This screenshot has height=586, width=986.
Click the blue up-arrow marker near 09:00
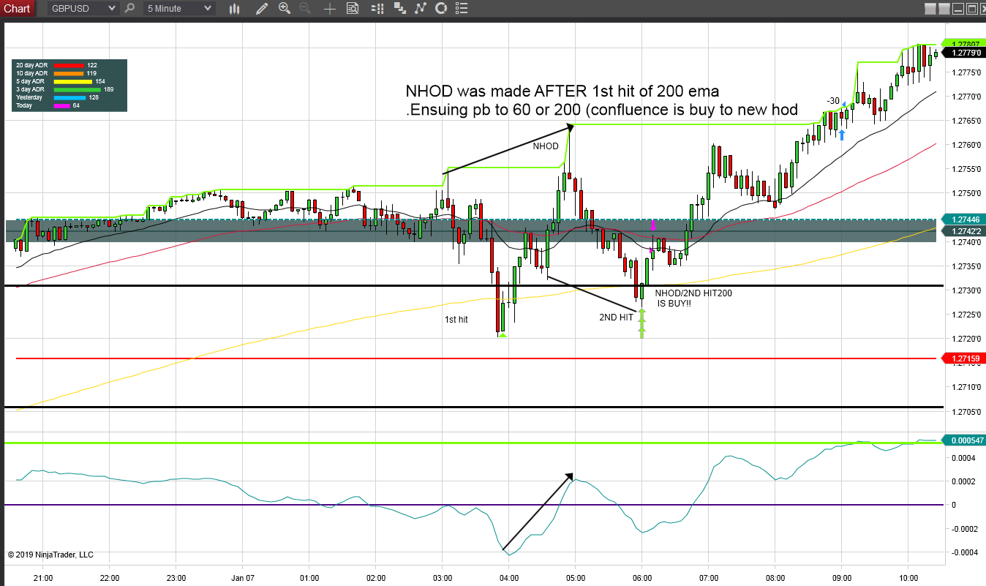842,135
